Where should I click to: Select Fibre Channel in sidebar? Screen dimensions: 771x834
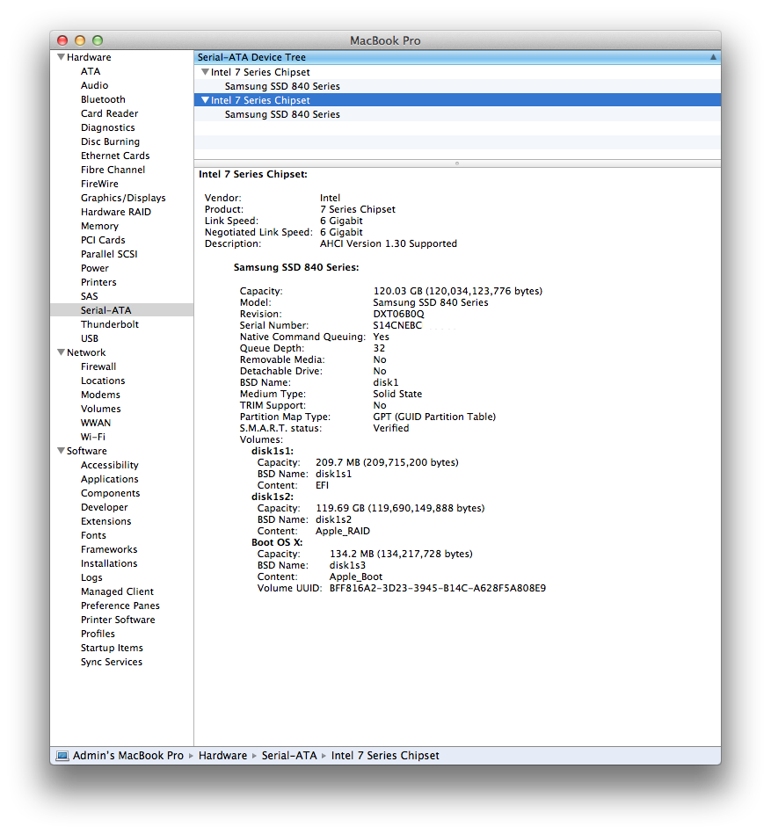[x=113, y=170]
